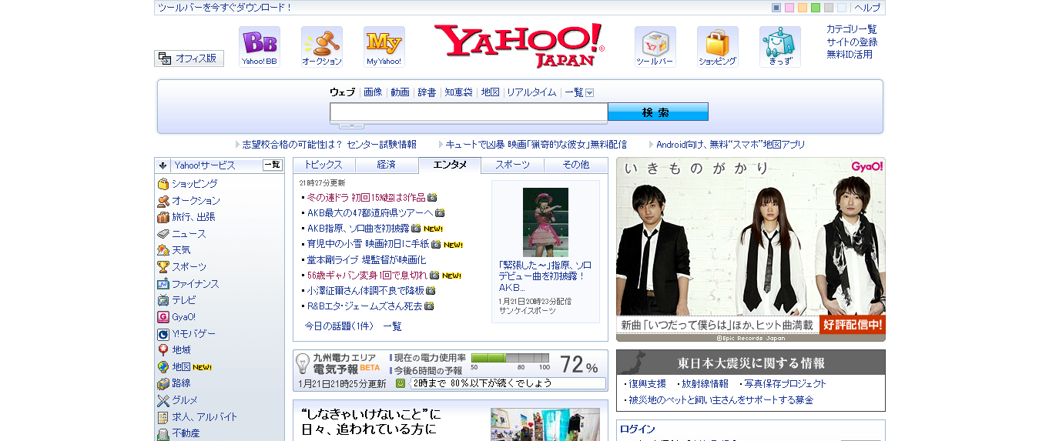Open the ヘルプ link

tap(867, 8)
